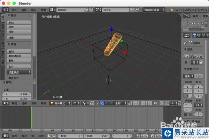Add a new screen layout with plus icon
The width and height of the screenshot is (209, 139).
pyautogui.click(x=87, y=10)
